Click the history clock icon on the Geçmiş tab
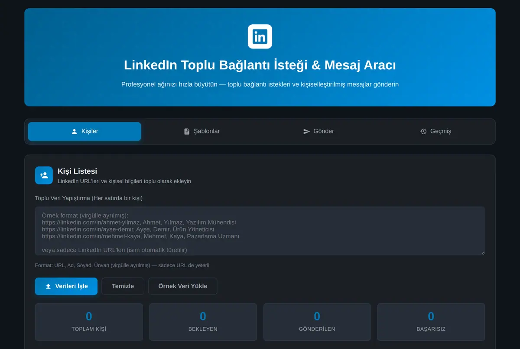The width and height of the screenshot is (520, 349). 423,131
